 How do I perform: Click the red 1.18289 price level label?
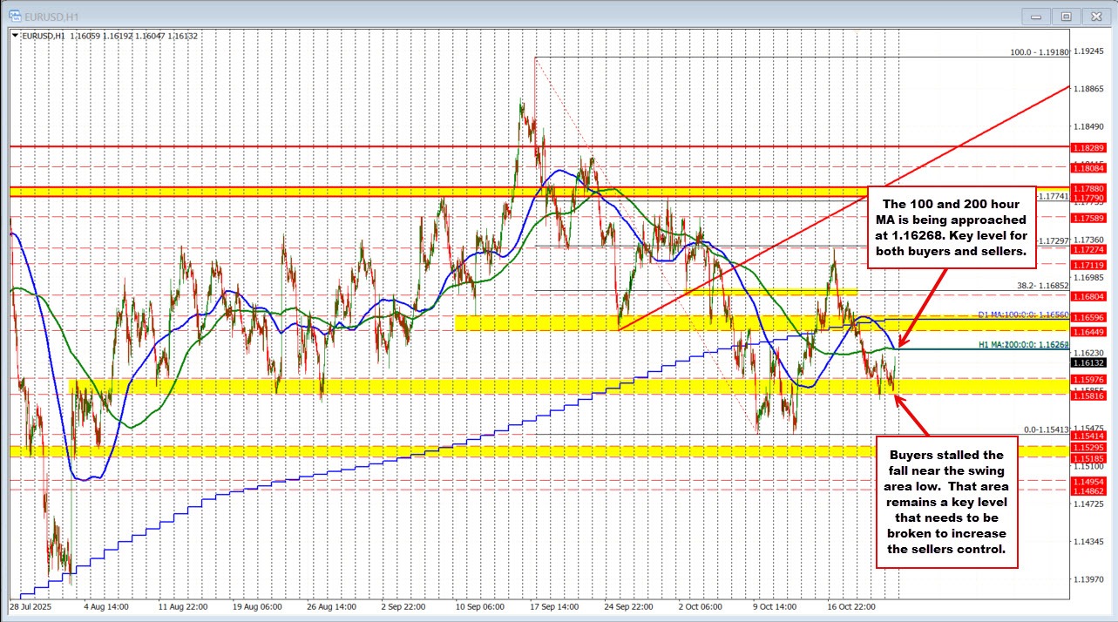1088,147
